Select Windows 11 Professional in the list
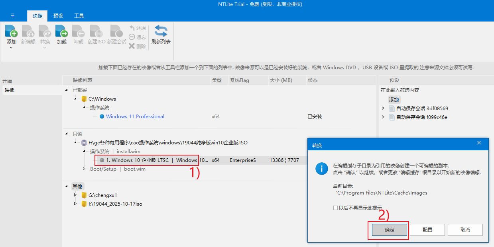The height and width of the screenshot is (247, 494). (135, 117)
